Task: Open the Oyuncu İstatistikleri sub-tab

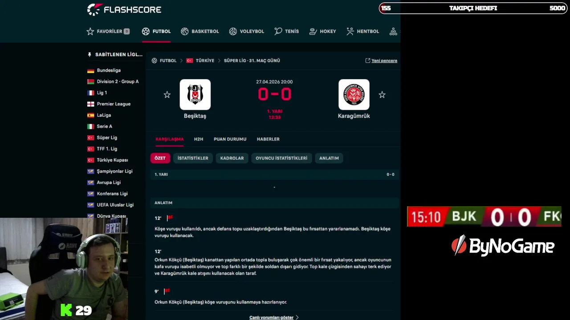Action: 281,158
